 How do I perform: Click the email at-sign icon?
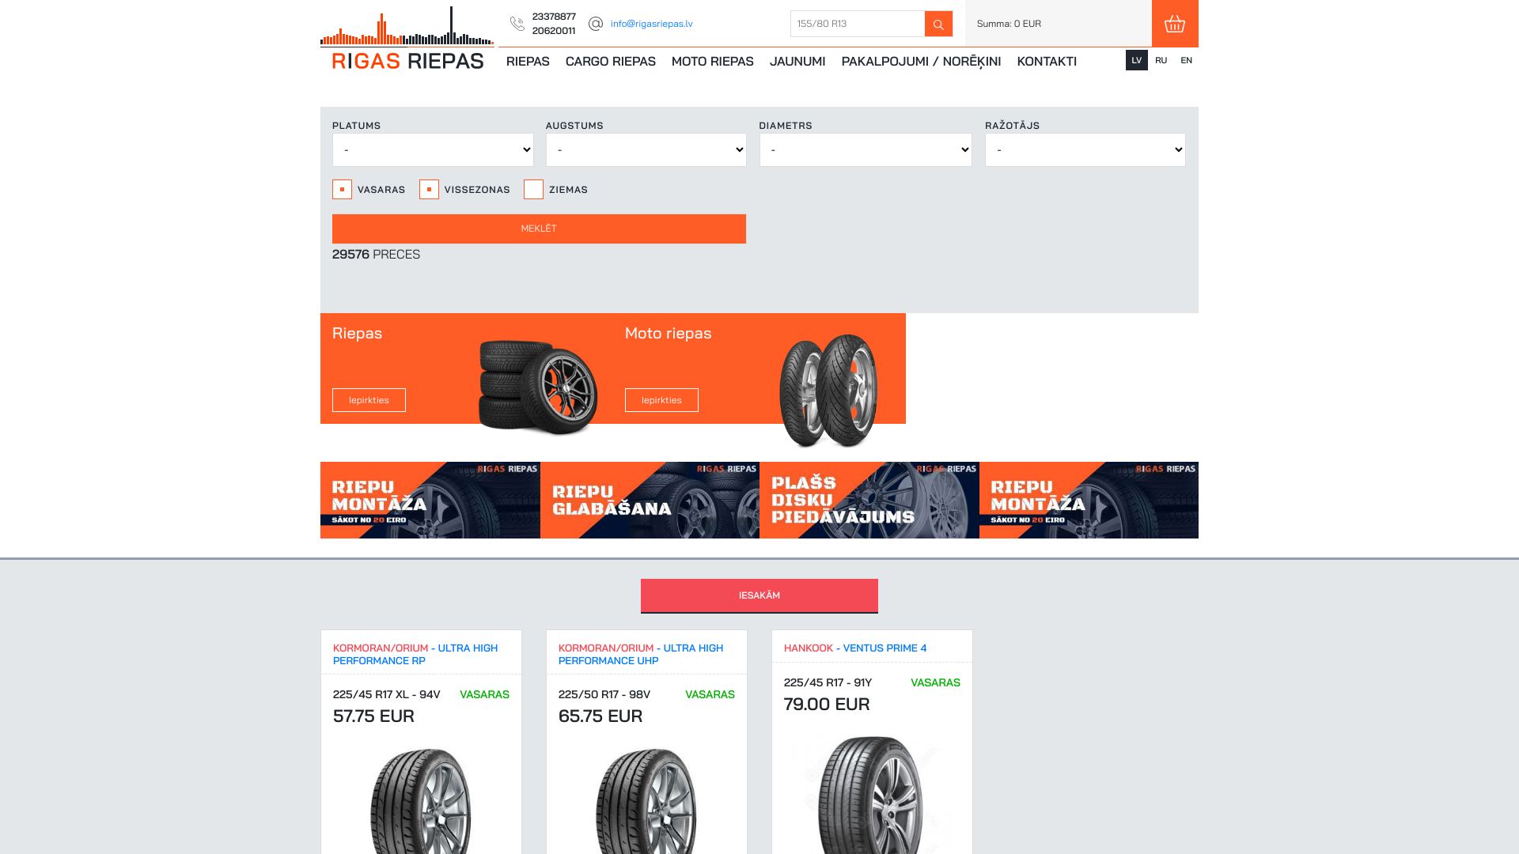pyautogui.click(x=596, y=24)
